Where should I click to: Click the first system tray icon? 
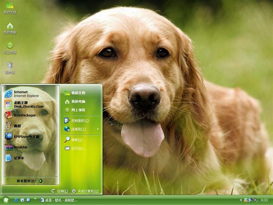[x=246, y=200]
